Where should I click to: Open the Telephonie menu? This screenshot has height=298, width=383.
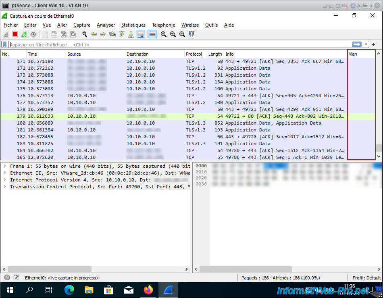163,25
